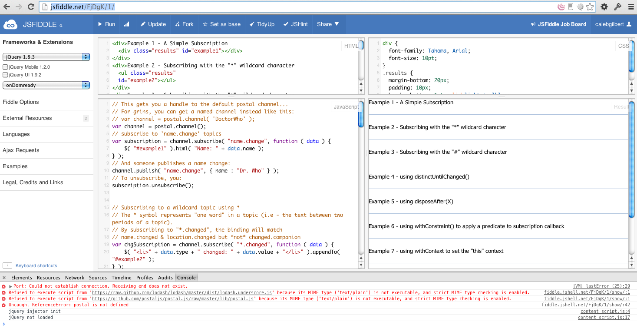Switch to the Network tab
Image resolution: width=637 pixels, height=335 pixels.
click(x=75, y=278)
